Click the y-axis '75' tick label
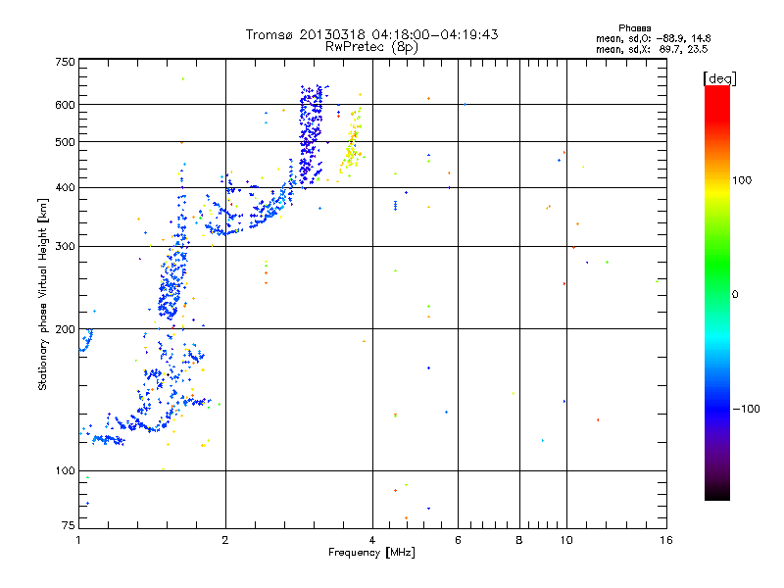Screen dimensions: 784x588 (69, 525)
